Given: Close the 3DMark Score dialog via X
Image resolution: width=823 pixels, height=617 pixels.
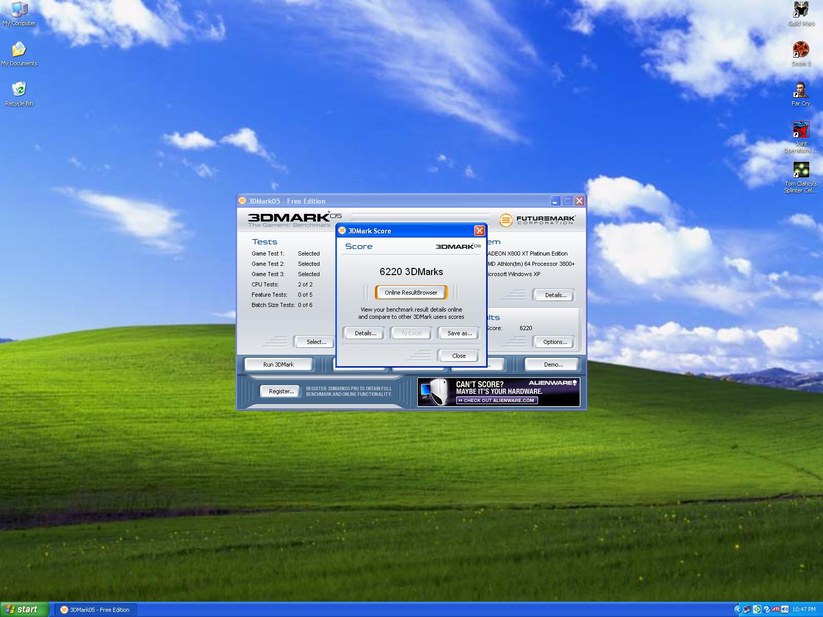Looking at the screenshot, I should pyautogui.click(x=479, y=230).
